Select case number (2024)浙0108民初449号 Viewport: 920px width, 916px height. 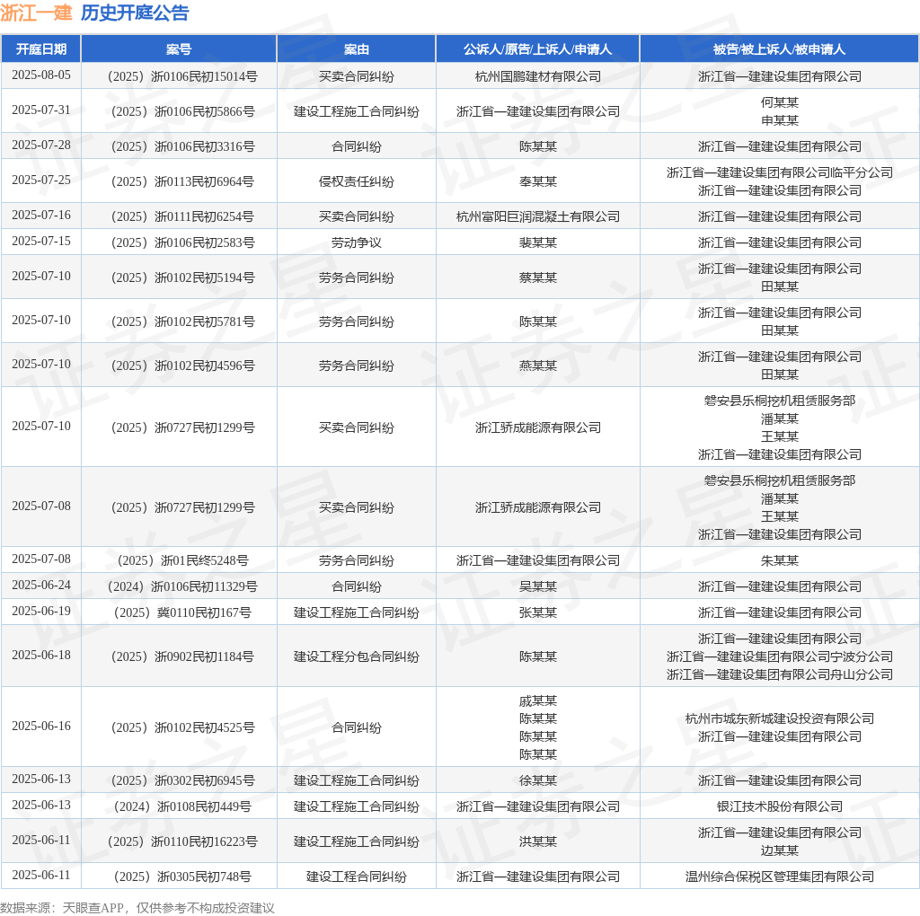point(182,807)
